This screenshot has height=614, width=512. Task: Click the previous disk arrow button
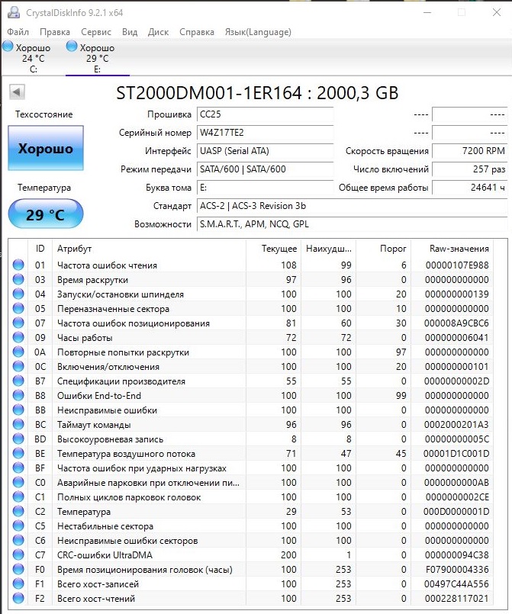pyautogui.click(x=17, y=92)
